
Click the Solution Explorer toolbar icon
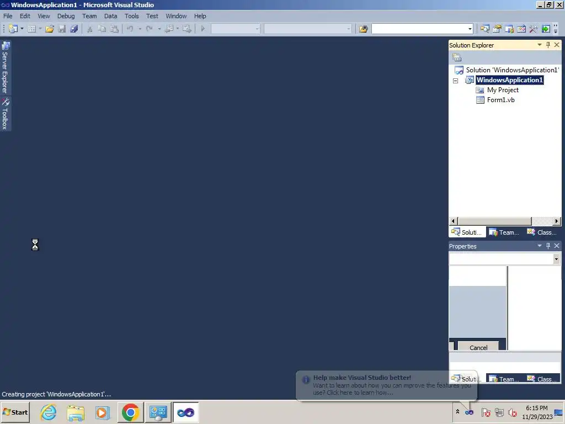click(x=485, y=29)
